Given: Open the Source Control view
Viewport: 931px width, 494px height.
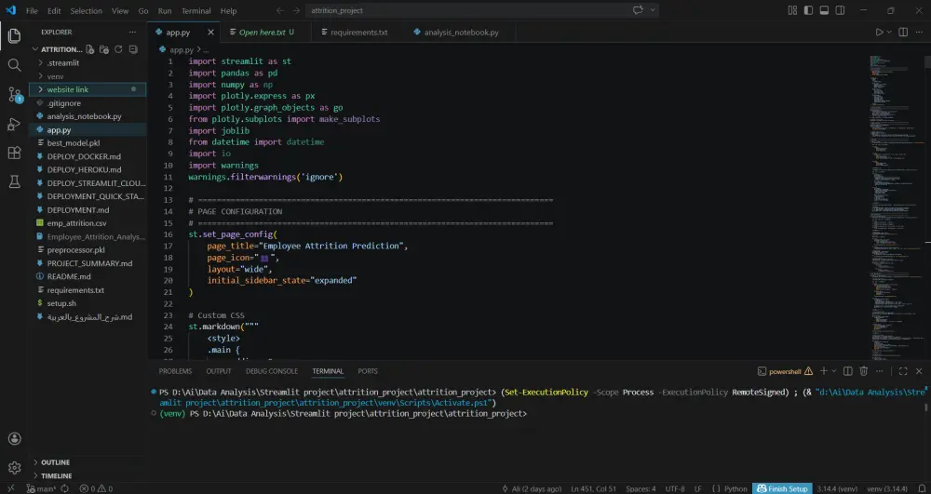Looking at the screenshot, I should tap(14, 94).
